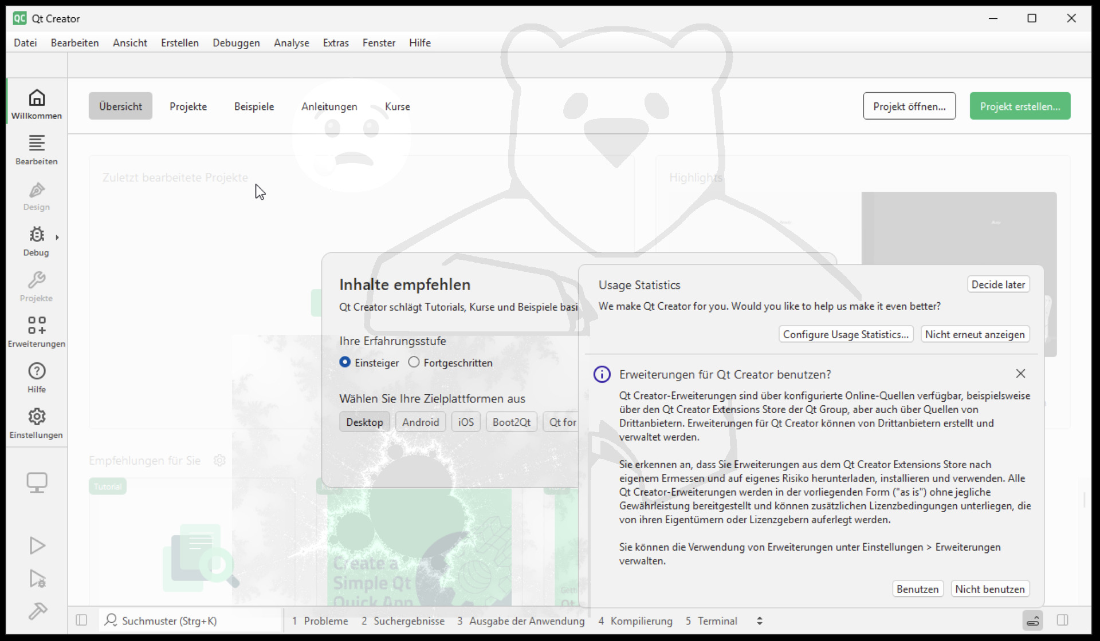The height and width of the screenshot is (641, 1100).
Task: Open the Suchergebnisse output pane
Action: (403, 620)
